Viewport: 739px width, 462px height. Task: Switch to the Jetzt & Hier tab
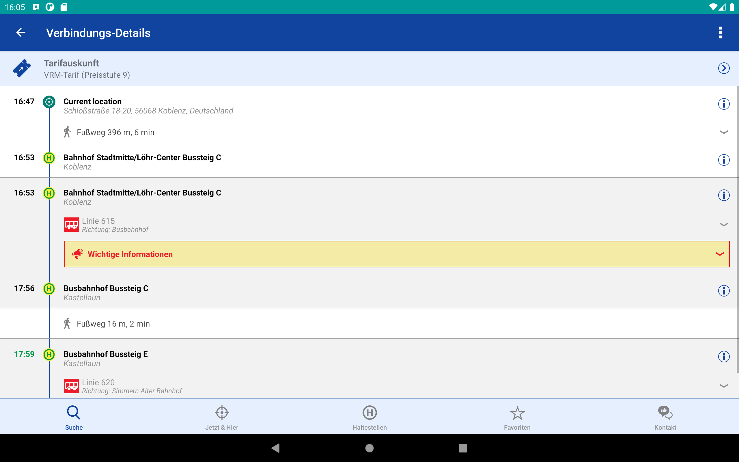pos(222,418)
